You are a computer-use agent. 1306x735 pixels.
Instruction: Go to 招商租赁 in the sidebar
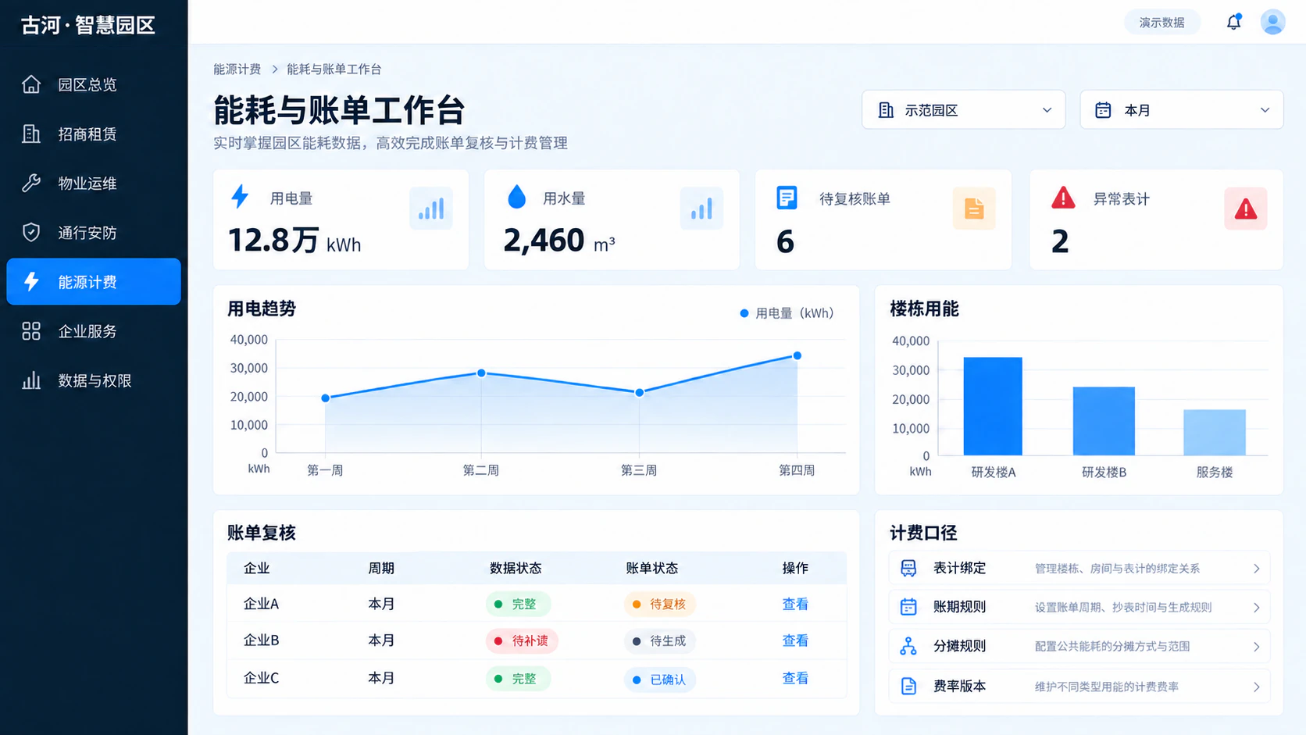[94, 134]
